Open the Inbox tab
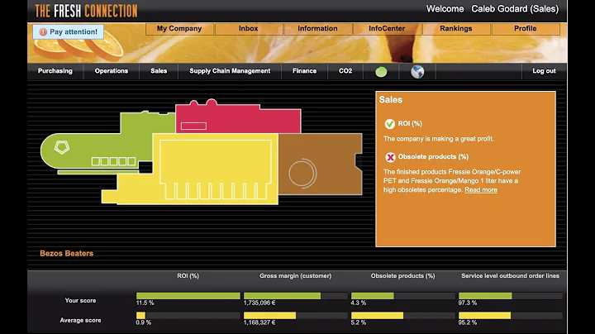This screenshot has height=334, width=595. point(249,29)
